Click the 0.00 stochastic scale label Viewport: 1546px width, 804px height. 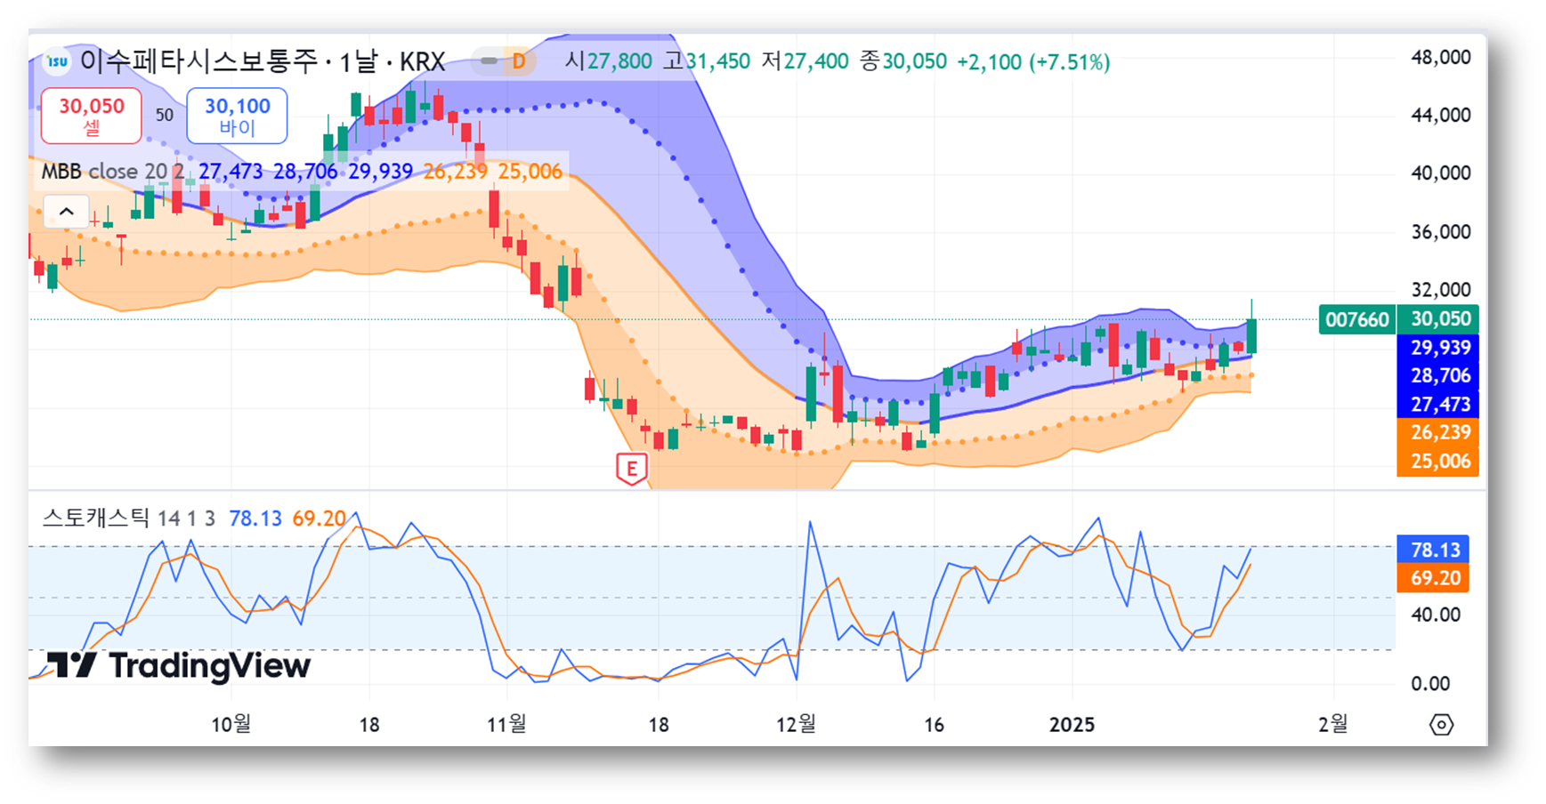tap(1430, 684)
